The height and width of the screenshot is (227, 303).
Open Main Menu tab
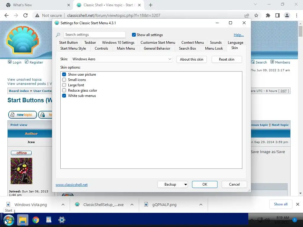tap(126, 48)
